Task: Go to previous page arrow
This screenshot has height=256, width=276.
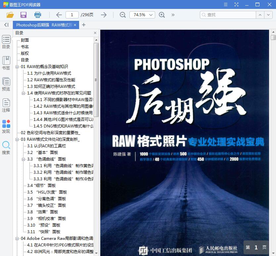Action: [x=59, y=15]
